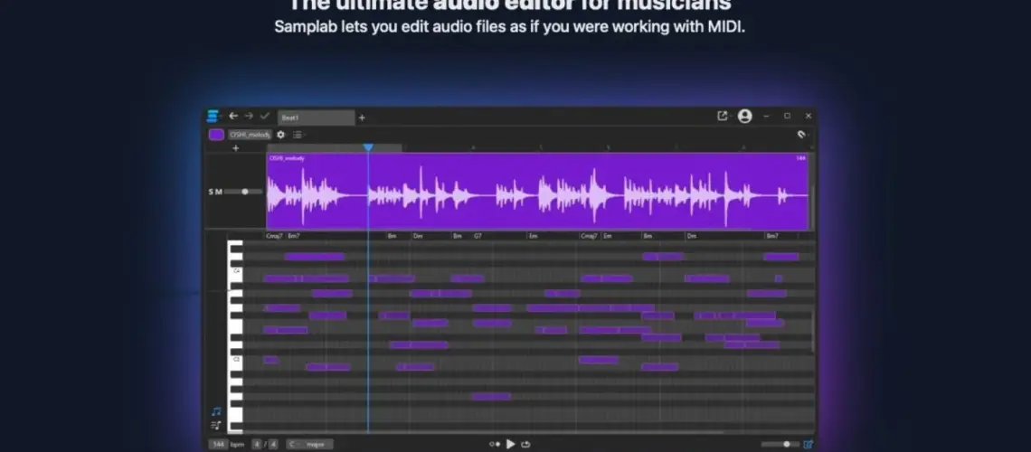Viewport: 1031px width, 452px height.
Task: Select lowest isolated MIDI note block
Action: (490, 396)
